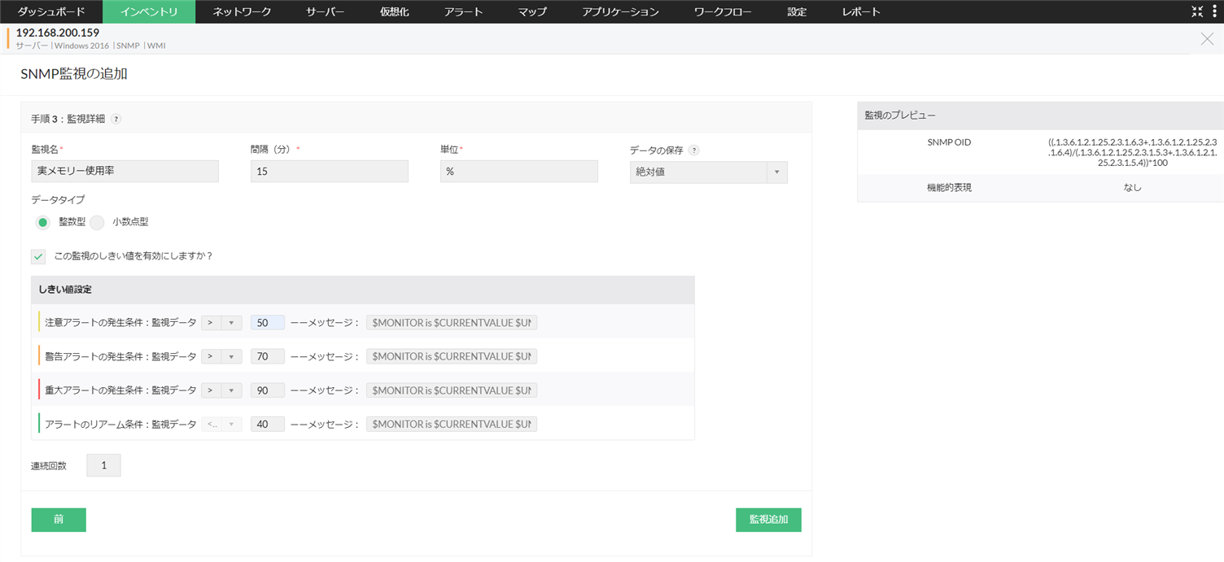
Task: Click the SNMP監視の追加 page title
Action: pyautogui.click(x=74, y=74)
